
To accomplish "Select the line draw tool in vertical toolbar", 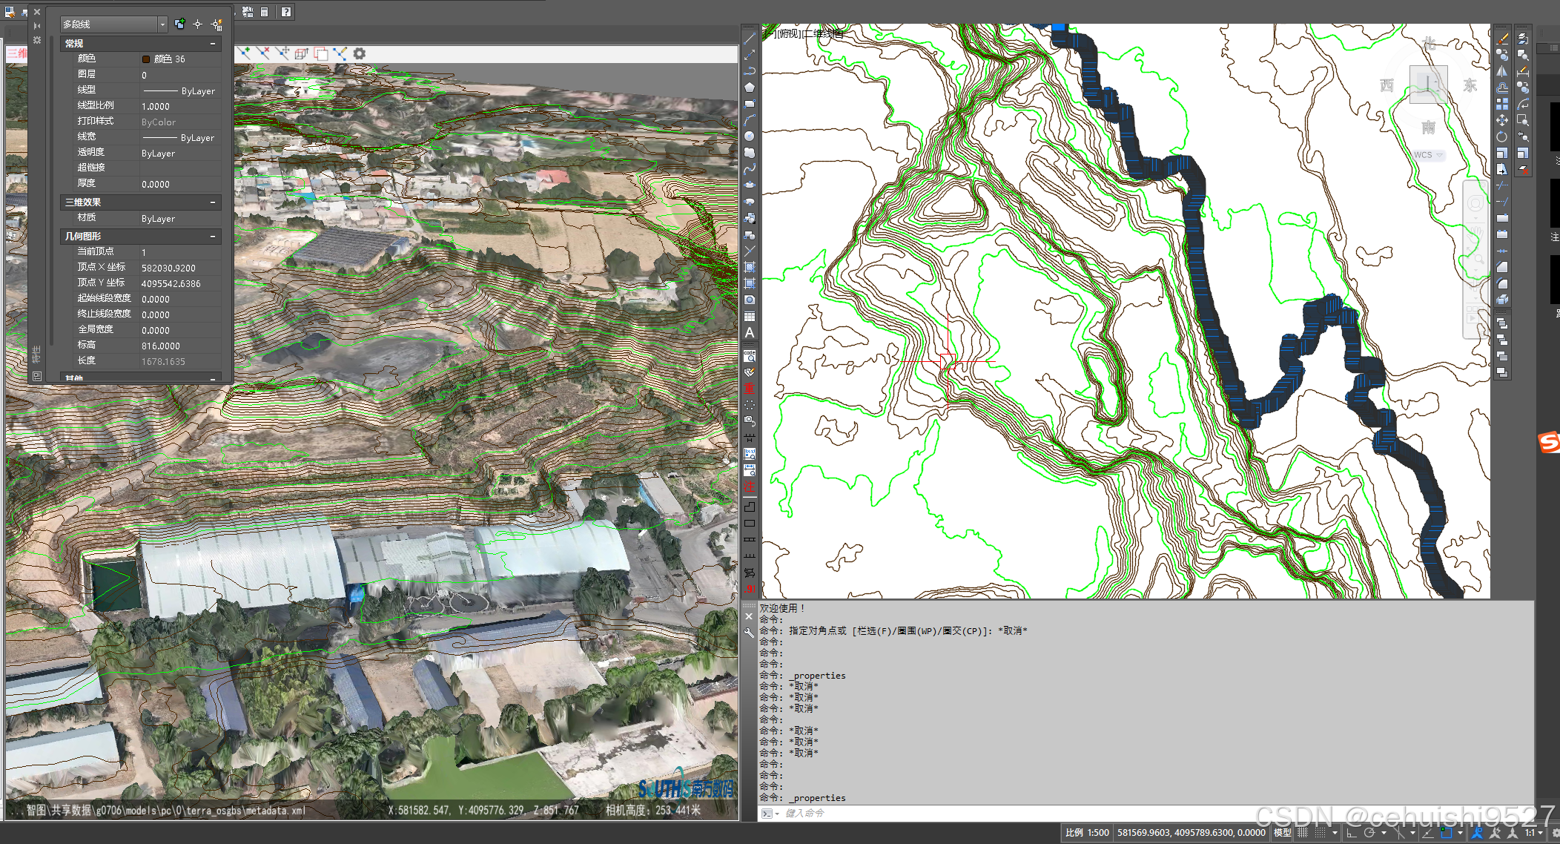I will point(750,38).
